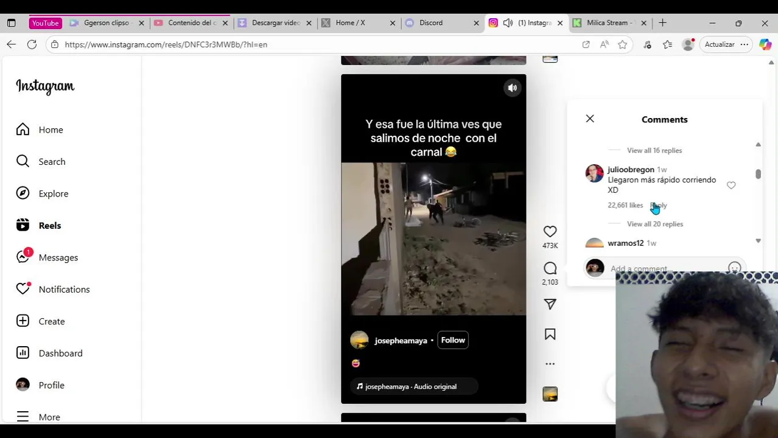The width and height of the screenshot is (778, 438).
Task: Open Dashboard in sidebar
Action: pos(49,353)
